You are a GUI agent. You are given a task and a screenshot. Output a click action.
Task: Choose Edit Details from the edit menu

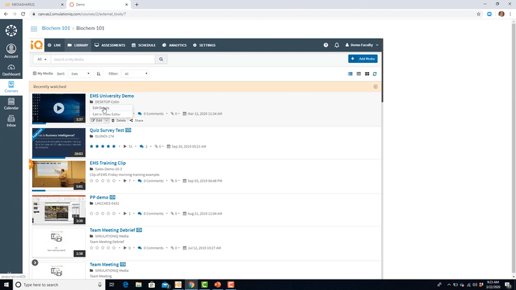point(101,108)
